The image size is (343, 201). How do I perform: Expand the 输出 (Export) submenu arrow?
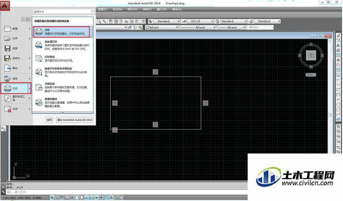point(29,68)
